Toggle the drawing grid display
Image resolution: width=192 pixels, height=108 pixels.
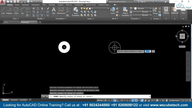tap(105, 100)
